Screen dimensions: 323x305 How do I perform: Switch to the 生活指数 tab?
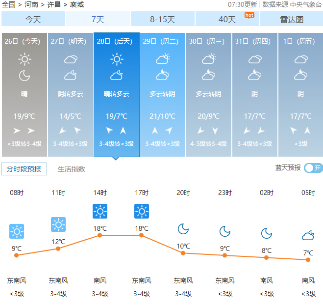coord(72,169)
